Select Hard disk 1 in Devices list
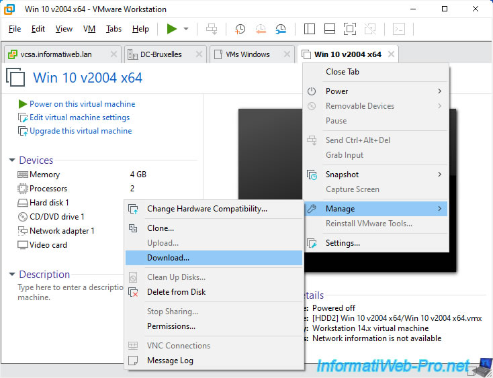 (x=49, y=203)
